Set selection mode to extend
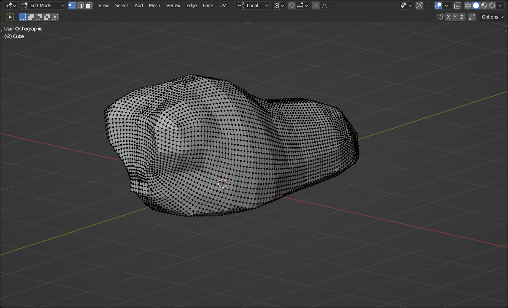 point(31,17)
